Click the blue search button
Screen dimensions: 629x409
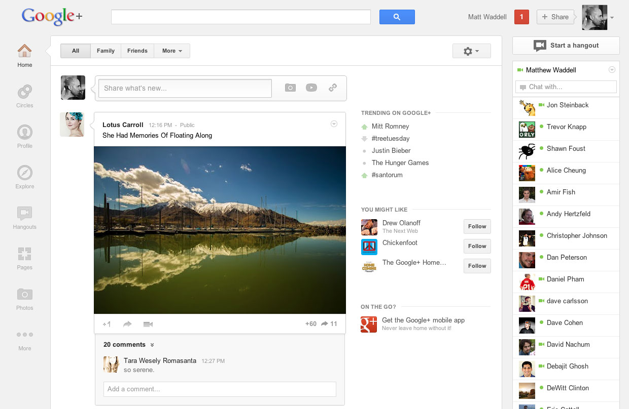point(397,17)
